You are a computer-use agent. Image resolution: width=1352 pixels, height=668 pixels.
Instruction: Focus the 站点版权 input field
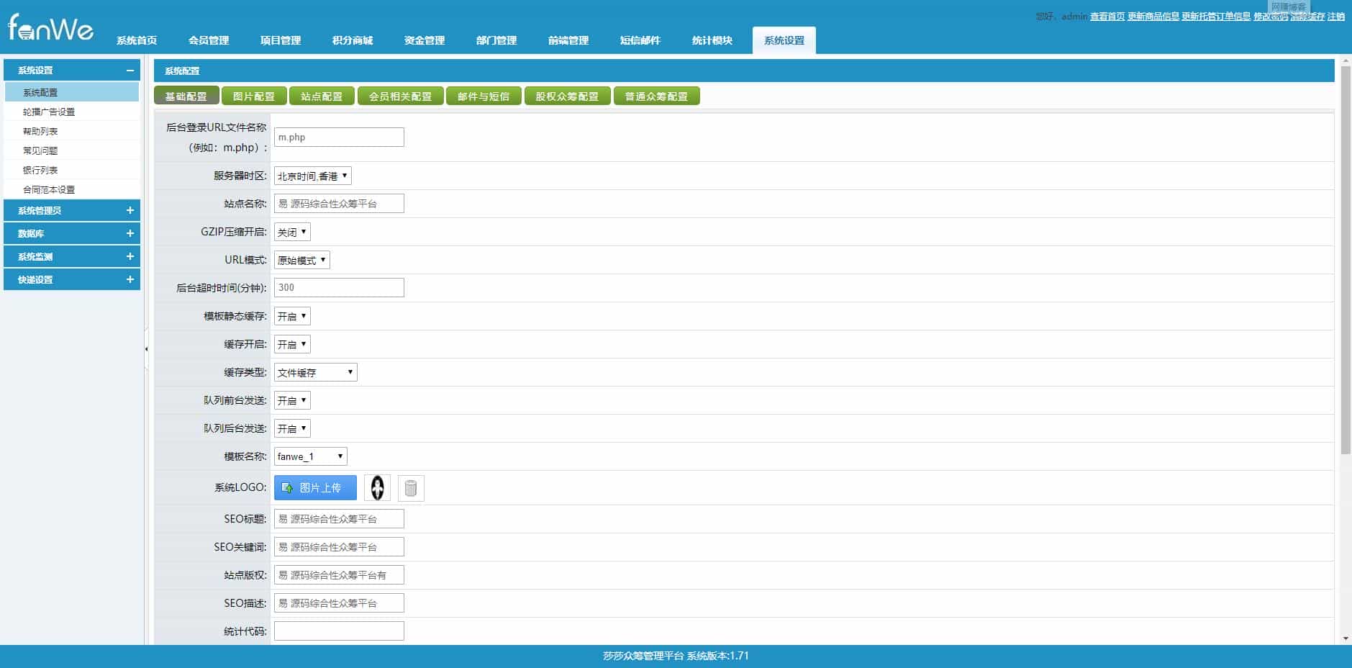coord(339,575)
